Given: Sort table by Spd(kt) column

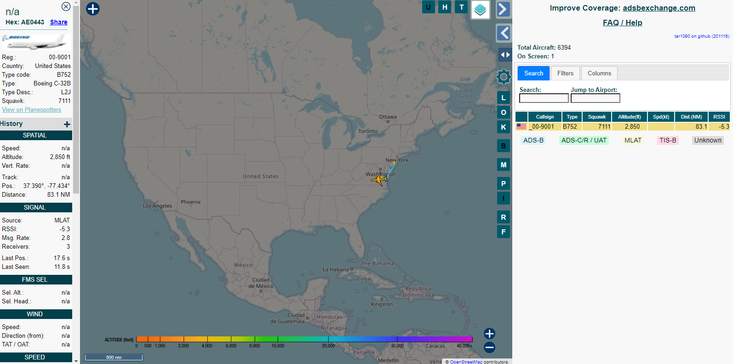Looking at the screenshot, I should [661, 117].
